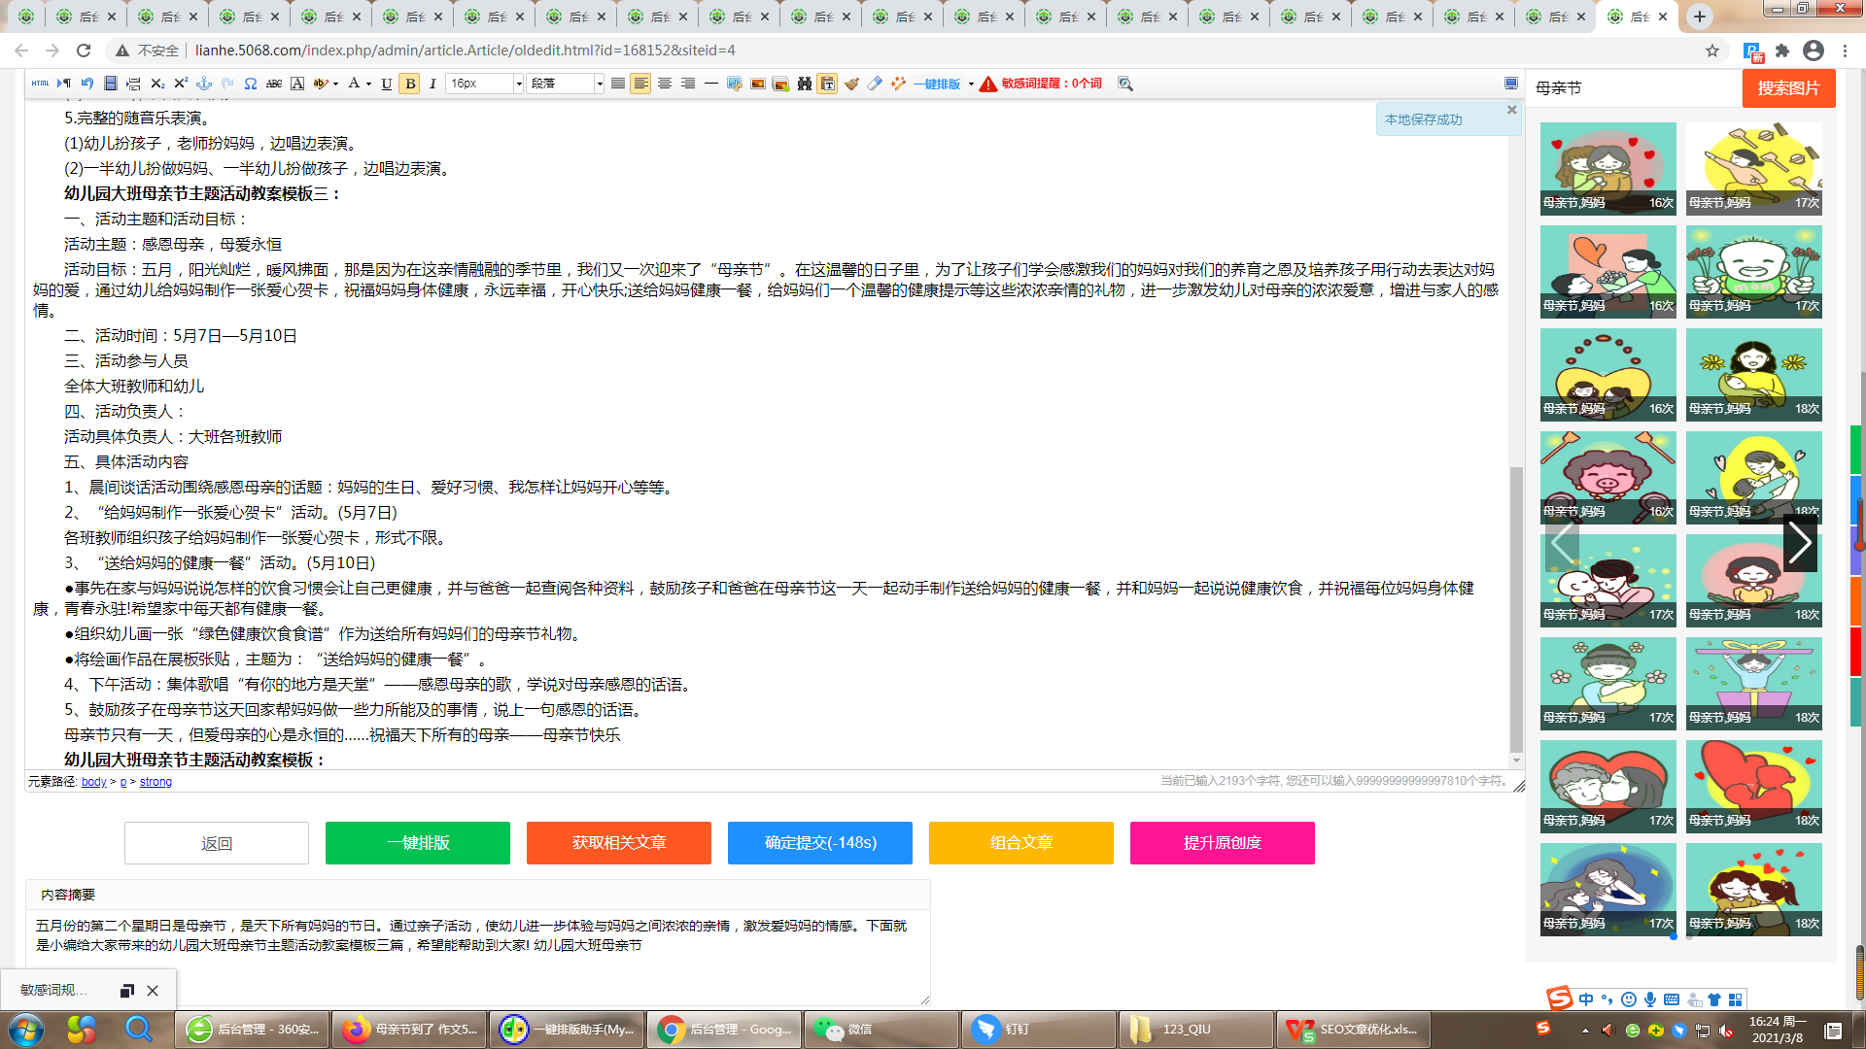The image size is (1866, 1049).
Task: Click the binoculars find-replace icon
Action: [805, 84]
